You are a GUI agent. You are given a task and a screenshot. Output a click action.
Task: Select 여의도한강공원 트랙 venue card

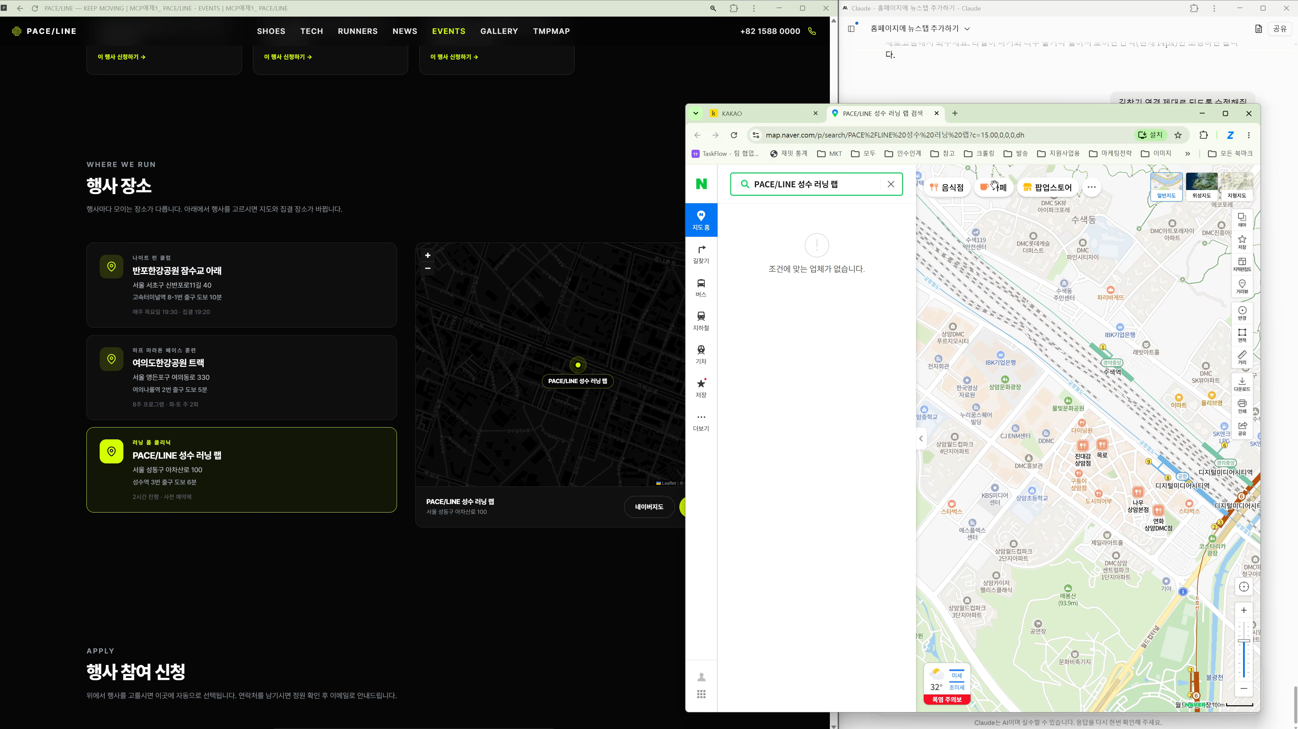click(x=241, y=378)
